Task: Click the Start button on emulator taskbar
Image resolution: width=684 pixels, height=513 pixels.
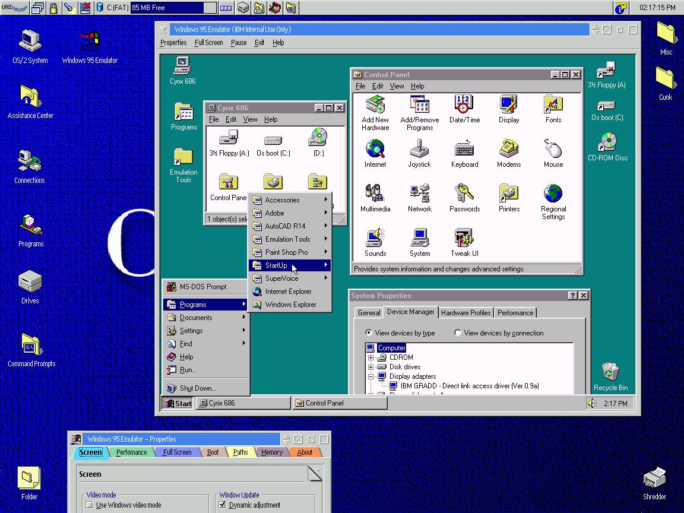Action: coord(178,403)
